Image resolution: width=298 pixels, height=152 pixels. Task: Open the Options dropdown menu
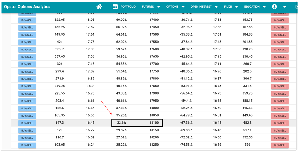click(x=175, y=7)
